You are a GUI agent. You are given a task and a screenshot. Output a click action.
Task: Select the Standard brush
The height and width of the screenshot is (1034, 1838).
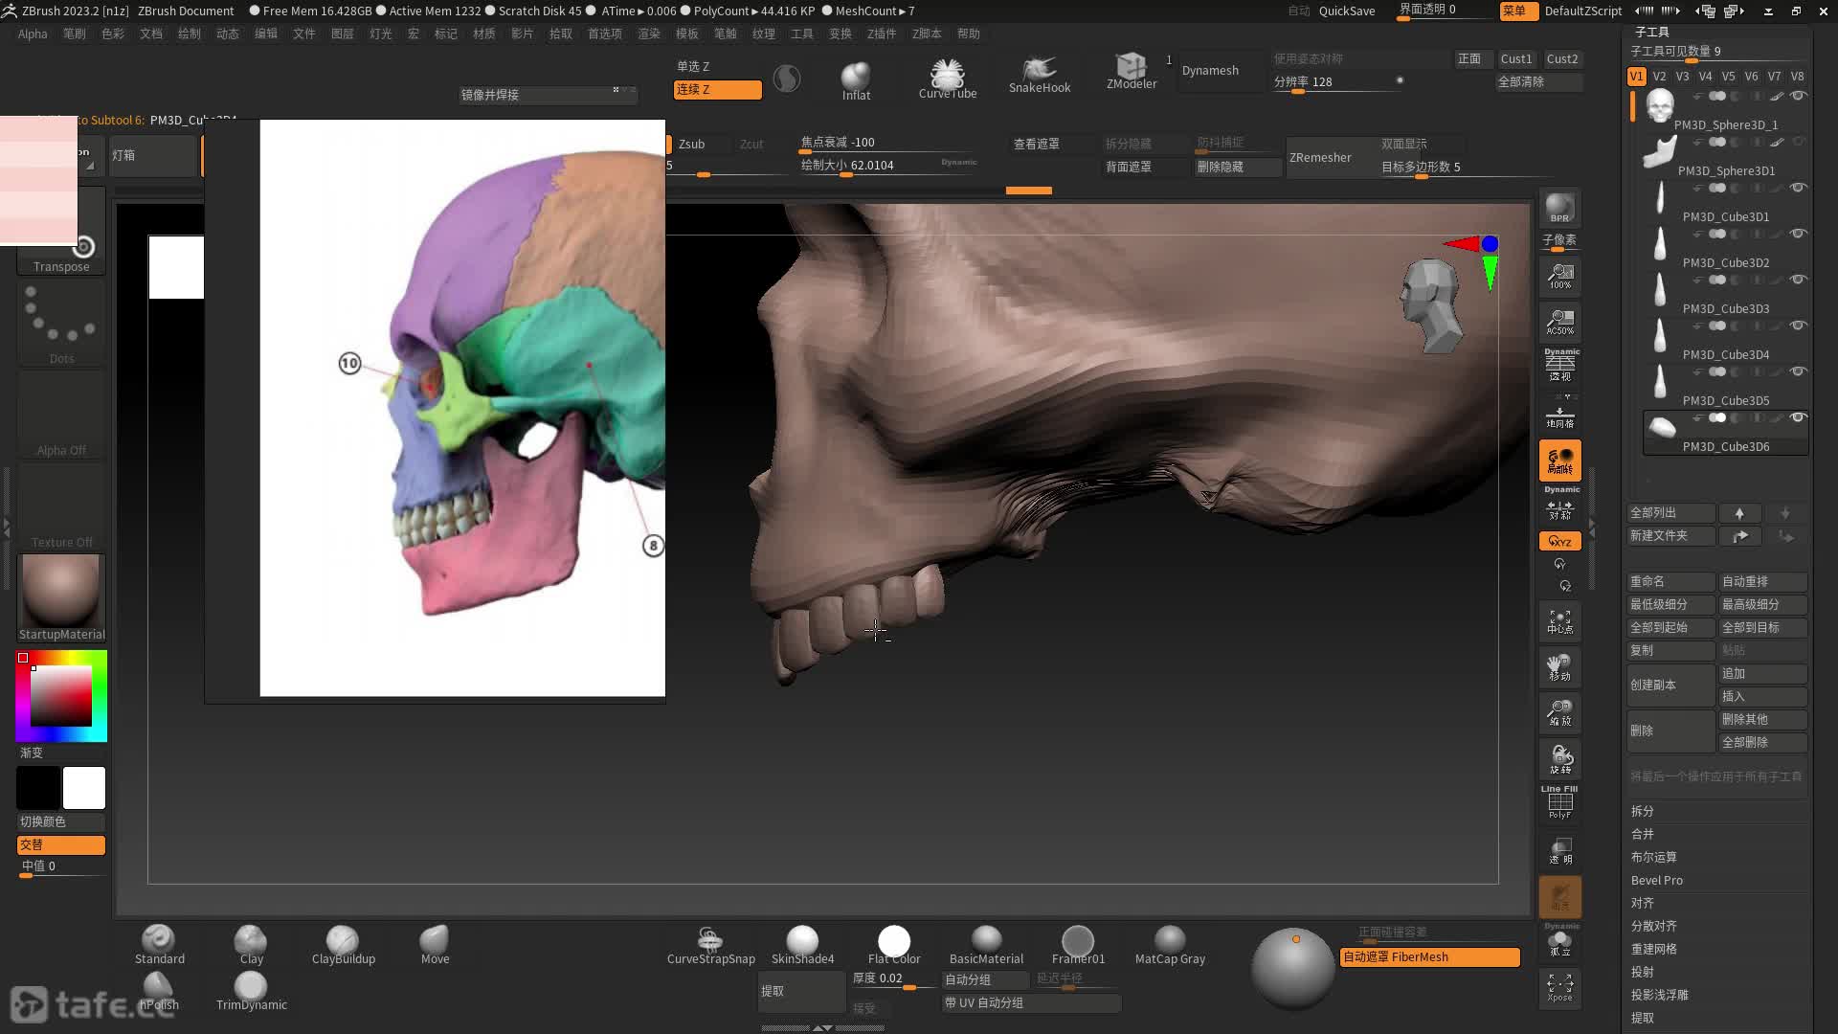pyautogui.click(x=159, y=944)
